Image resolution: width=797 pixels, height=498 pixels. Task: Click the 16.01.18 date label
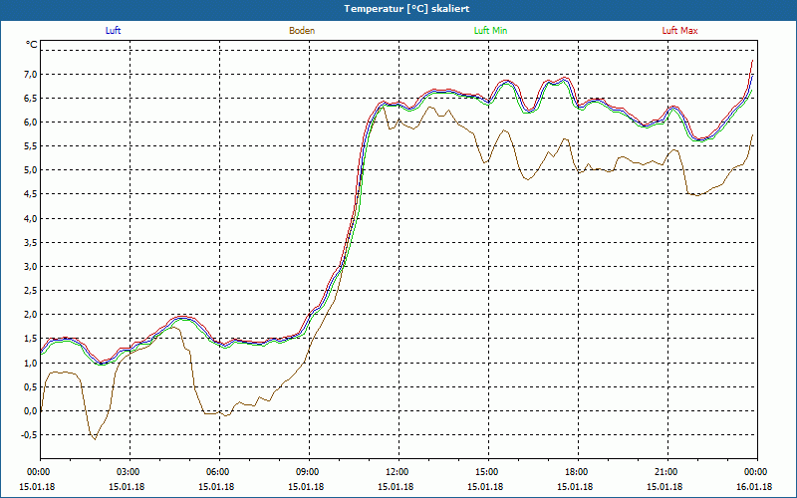point(754,487)
